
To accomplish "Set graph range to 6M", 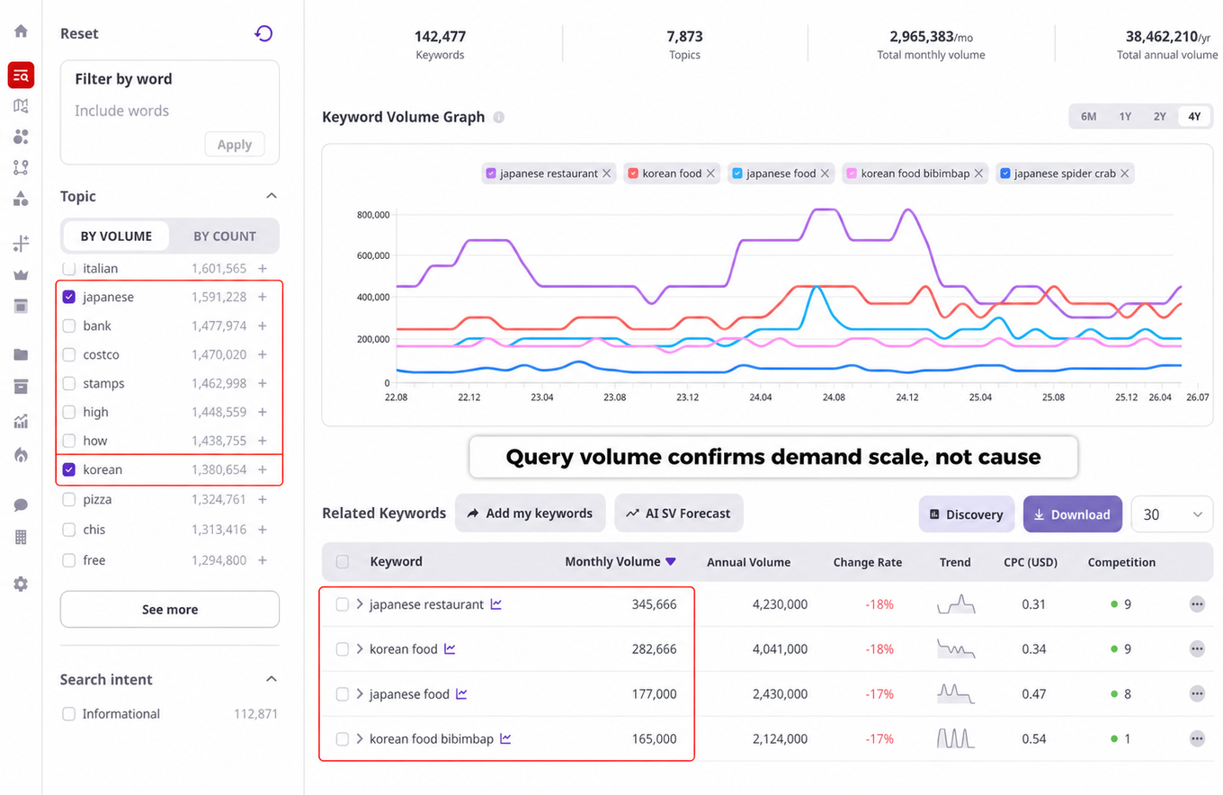I will point(1088,117).
